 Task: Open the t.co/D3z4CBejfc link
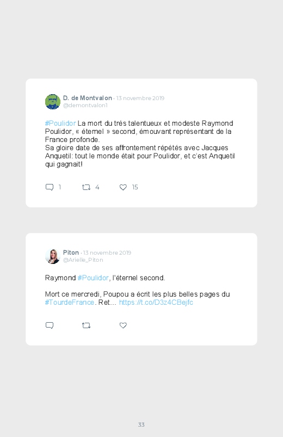pyautogui.click(x=156, y=303)
